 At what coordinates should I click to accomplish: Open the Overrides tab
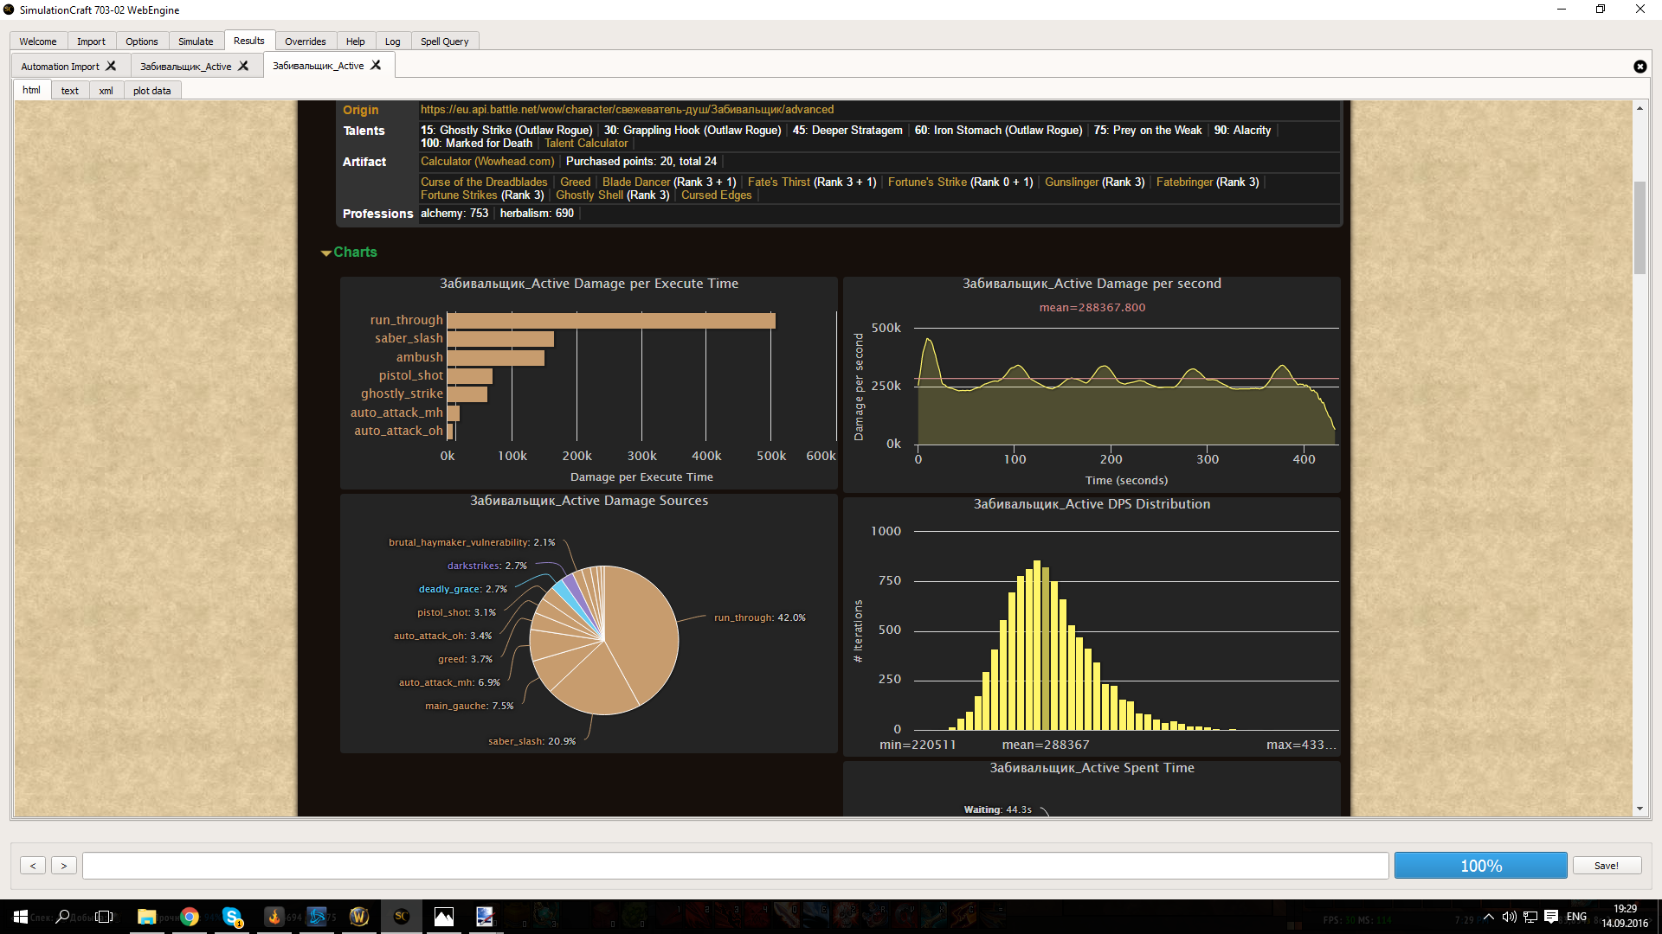pyautogui.click(x=306, y=42)
